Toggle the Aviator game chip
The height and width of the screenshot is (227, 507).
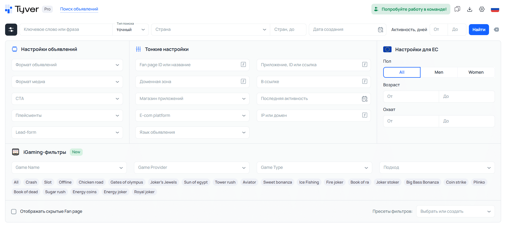249,182
